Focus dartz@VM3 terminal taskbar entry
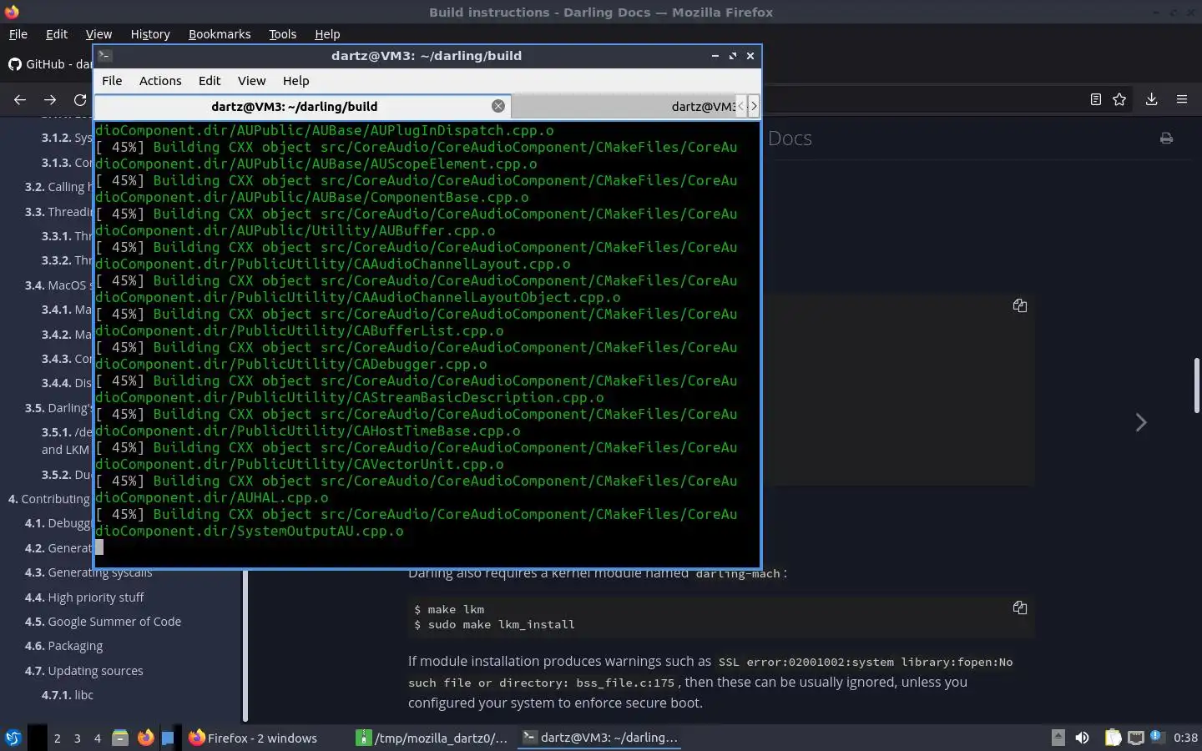Screen dimensions: 1202x751 tap(599, 738)
